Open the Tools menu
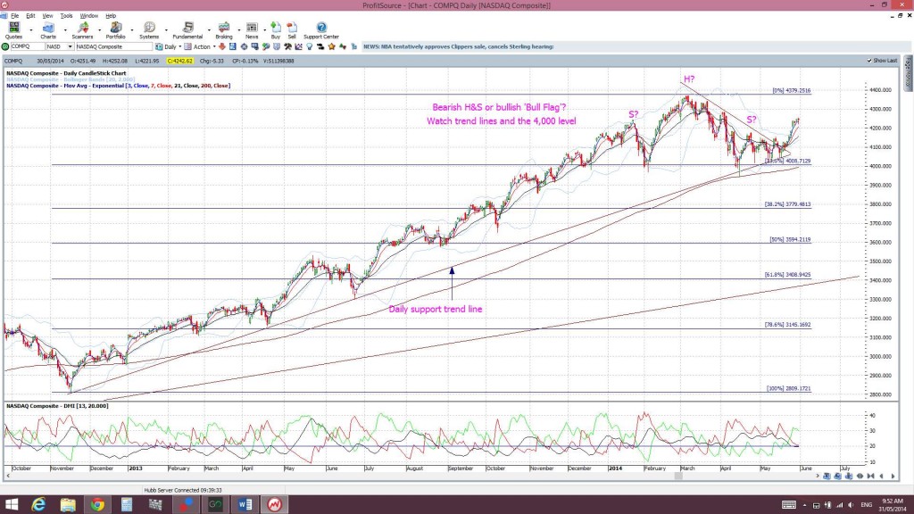The height and width of the screenshot is (514, 914). 66,16
